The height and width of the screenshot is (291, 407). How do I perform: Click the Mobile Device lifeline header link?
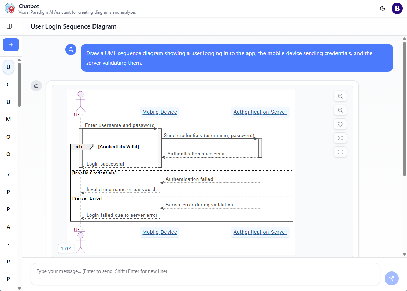point(160,112)
